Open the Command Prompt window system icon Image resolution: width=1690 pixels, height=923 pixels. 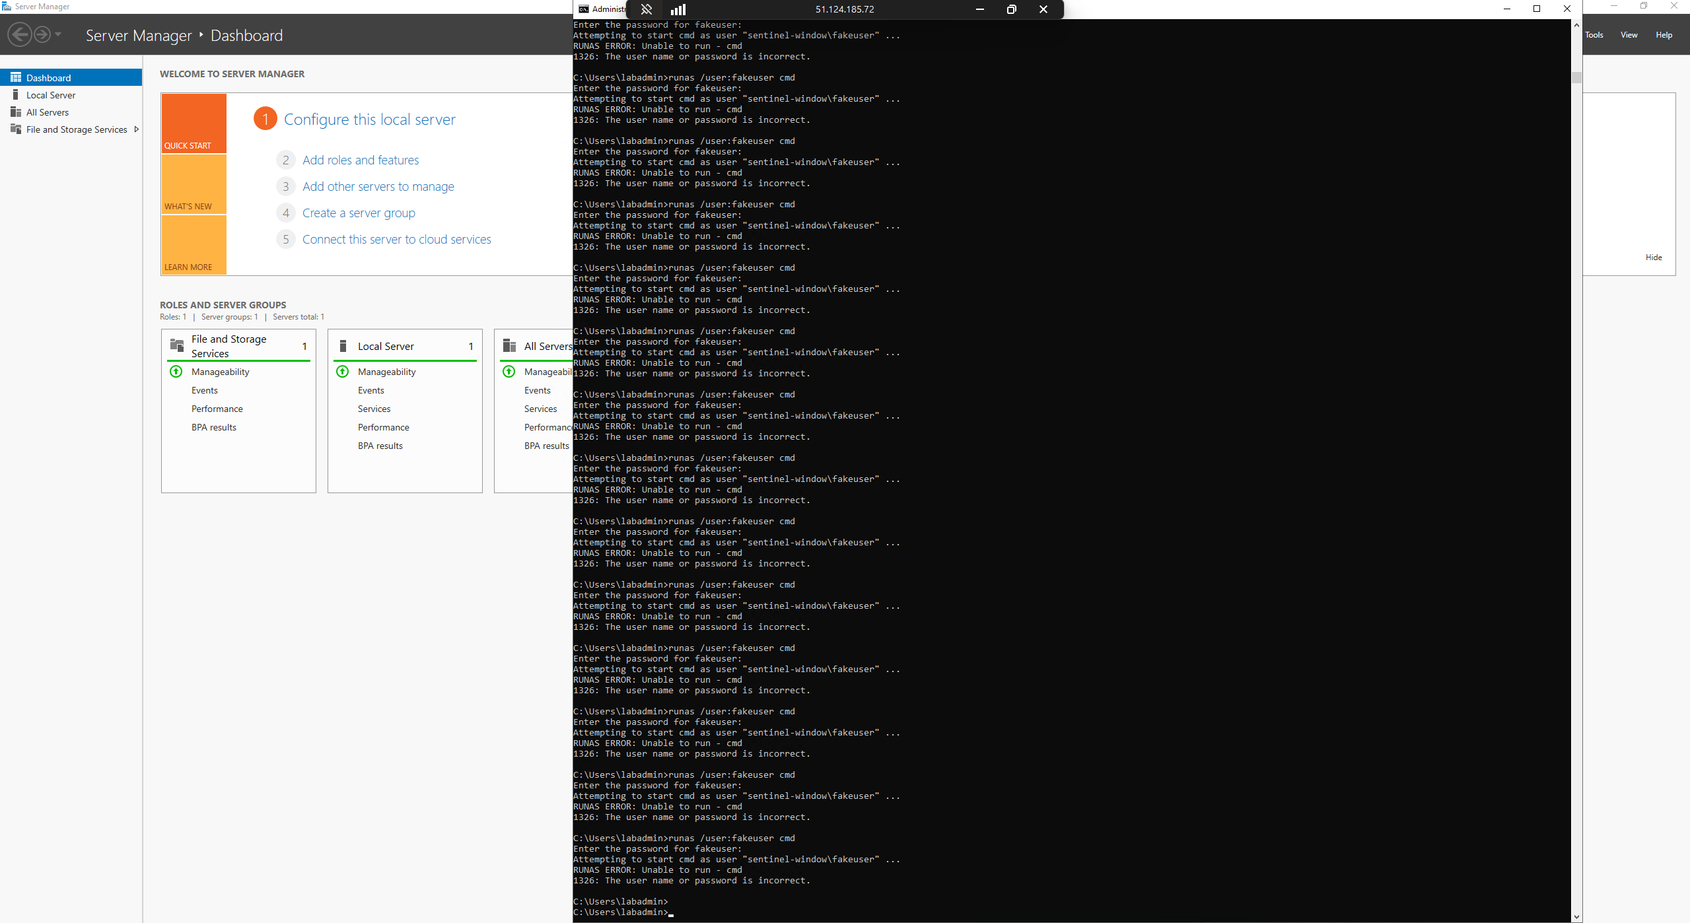point(583,9)
